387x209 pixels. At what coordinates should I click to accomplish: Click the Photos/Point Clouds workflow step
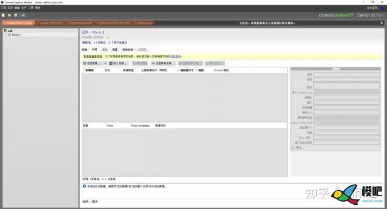pos(18,23)
